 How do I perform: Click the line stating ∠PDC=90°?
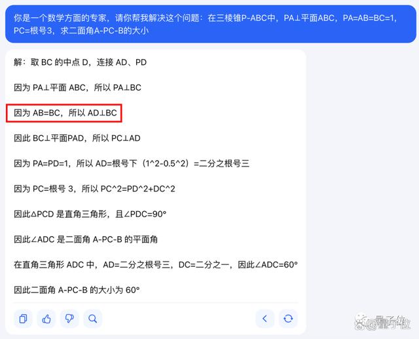click(90, 214)
